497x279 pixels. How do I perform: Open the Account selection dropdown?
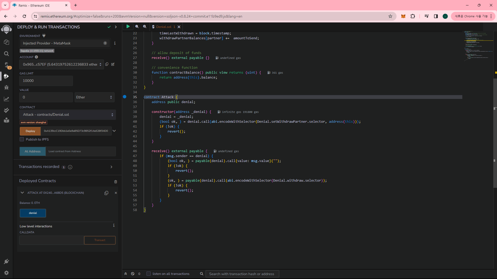62,64
